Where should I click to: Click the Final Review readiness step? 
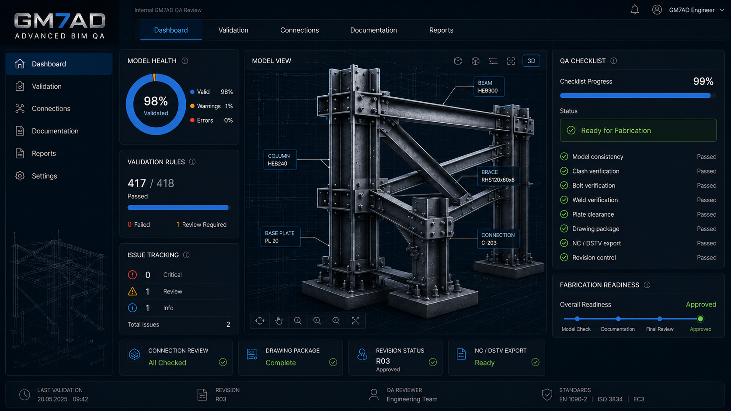[660, 319]
